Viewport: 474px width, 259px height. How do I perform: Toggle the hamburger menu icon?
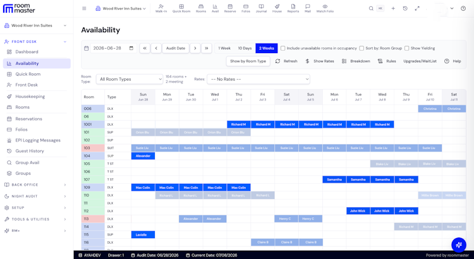[x=84, y=8]
